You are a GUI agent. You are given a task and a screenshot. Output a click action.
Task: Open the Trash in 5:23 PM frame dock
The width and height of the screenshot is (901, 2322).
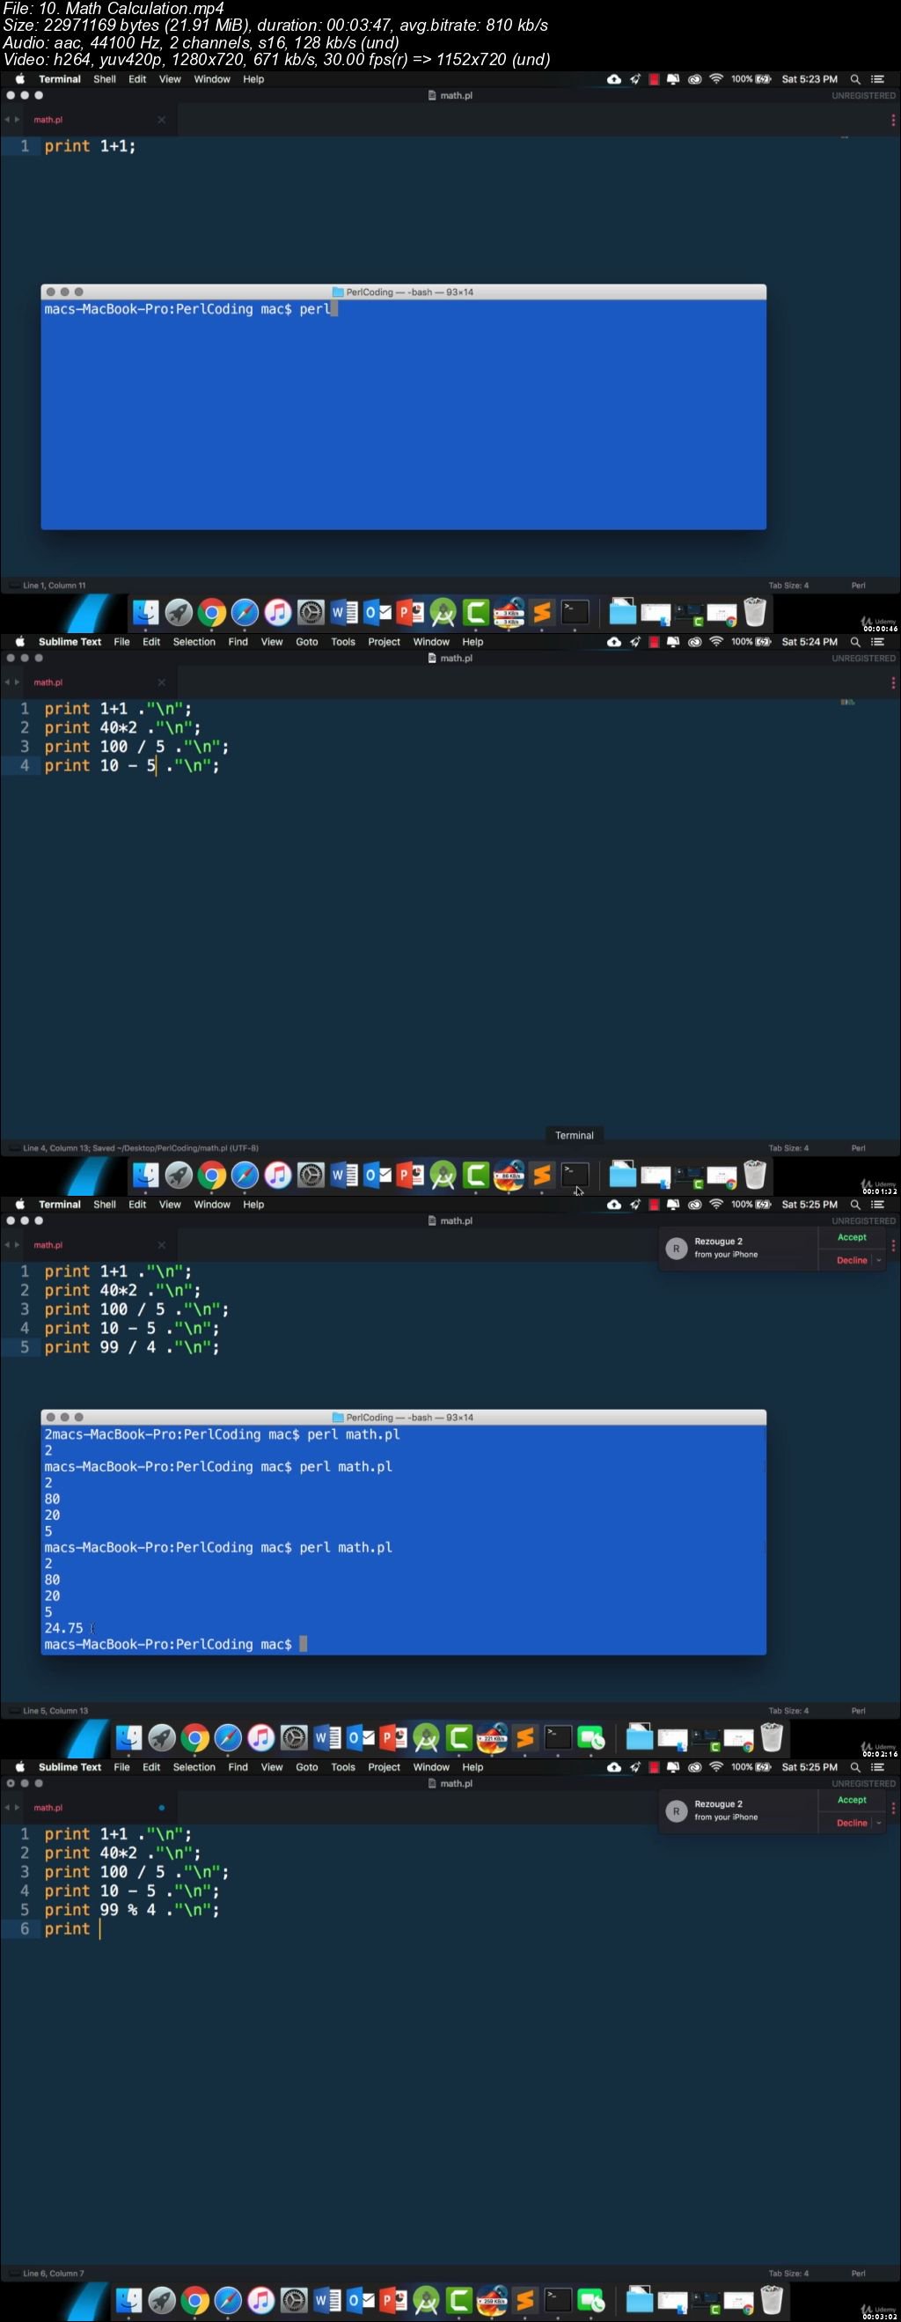coord(755,612)
